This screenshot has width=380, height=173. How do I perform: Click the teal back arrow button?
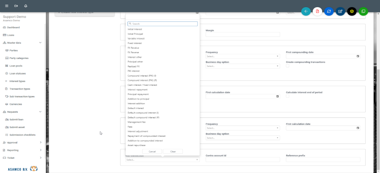pyautogui.click(x=306, y=11)
